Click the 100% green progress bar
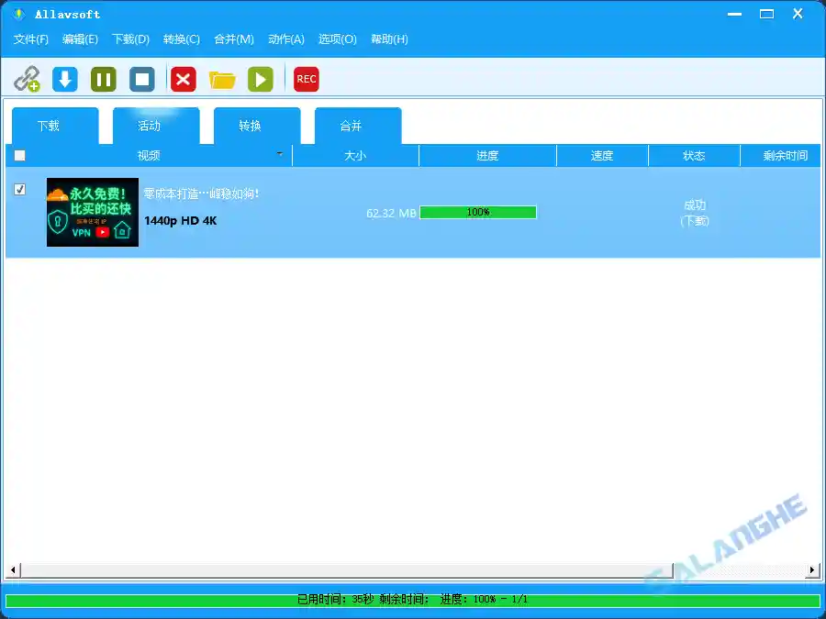This screenshot has width=826, height=619. point(478,212)
